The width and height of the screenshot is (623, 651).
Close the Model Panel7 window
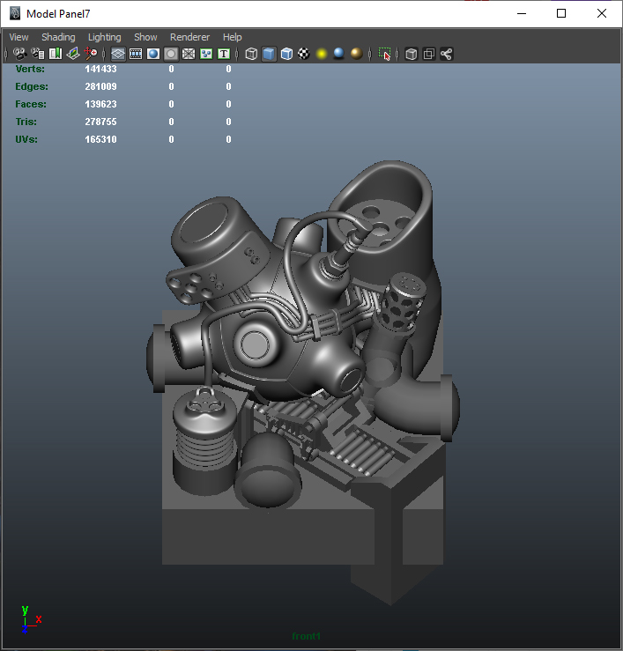click(x=601, y=13)
